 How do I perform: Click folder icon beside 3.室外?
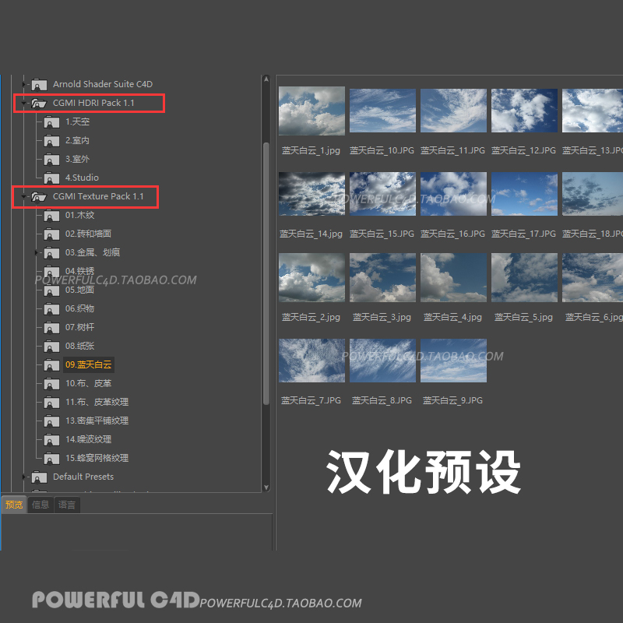pyautogui.click(x=51, y=160)
